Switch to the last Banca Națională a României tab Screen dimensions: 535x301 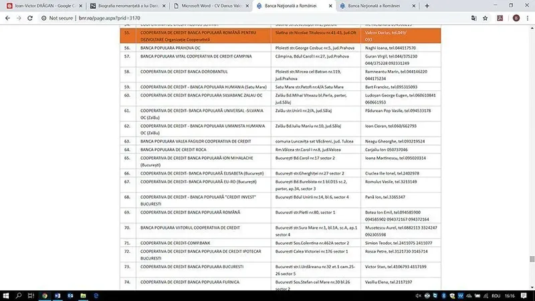tap(377, 6)
